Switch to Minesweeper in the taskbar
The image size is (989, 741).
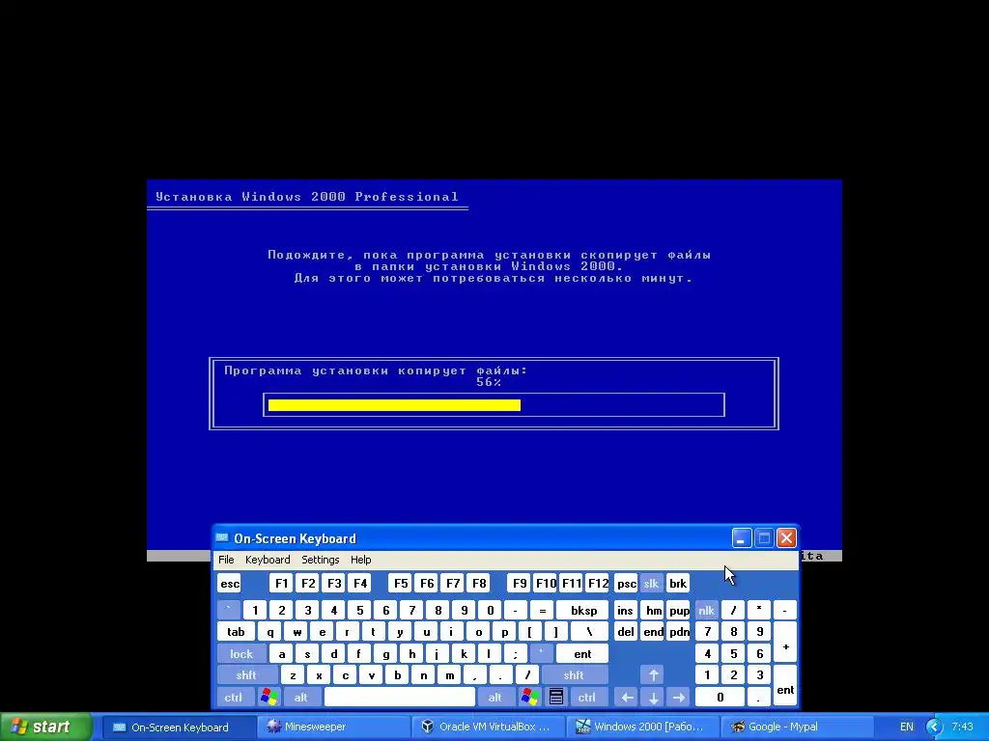pyautogui.click(x=334, y=727)
